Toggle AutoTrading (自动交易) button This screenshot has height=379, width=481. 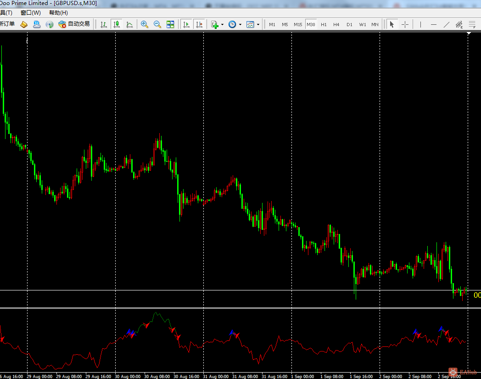(74, 24)
